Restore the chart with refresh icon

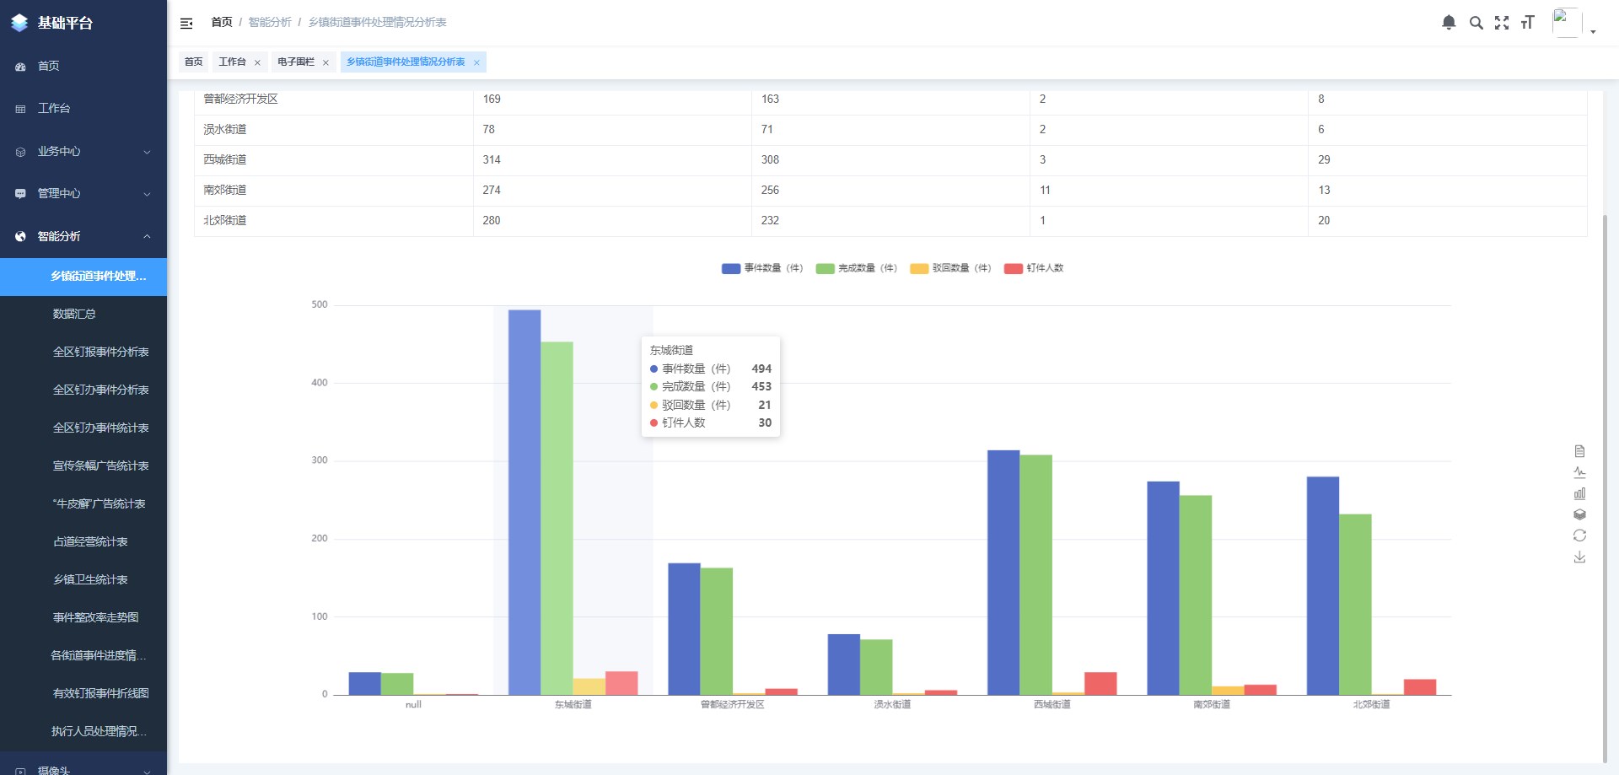(x=1579, y=536)
